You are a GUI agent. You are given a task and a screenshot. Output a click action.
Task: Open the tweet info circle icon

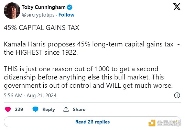tap(177, 95)
